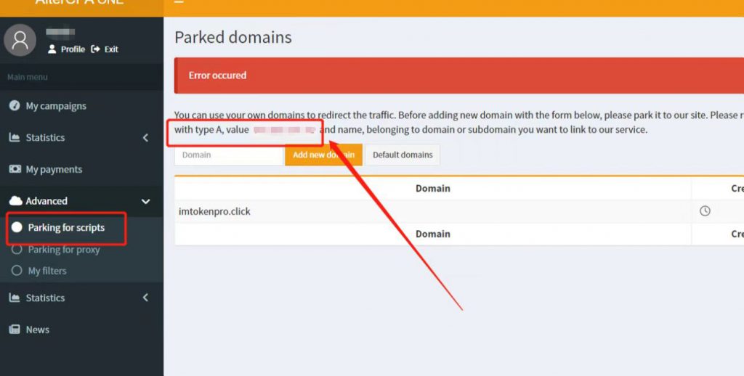Click the Exit sign-out icon

pyautogui.click(x=95, y=49)
